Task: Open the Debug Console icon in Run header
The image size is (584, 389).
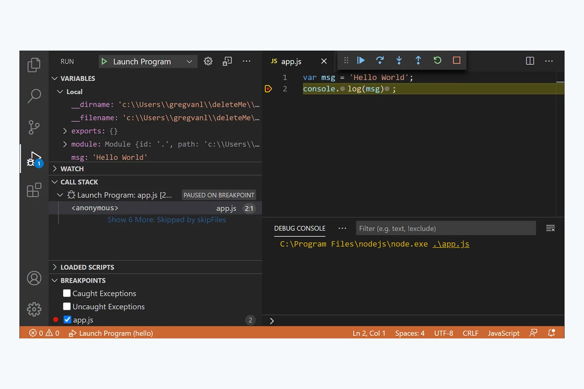Action: point(227,61)
